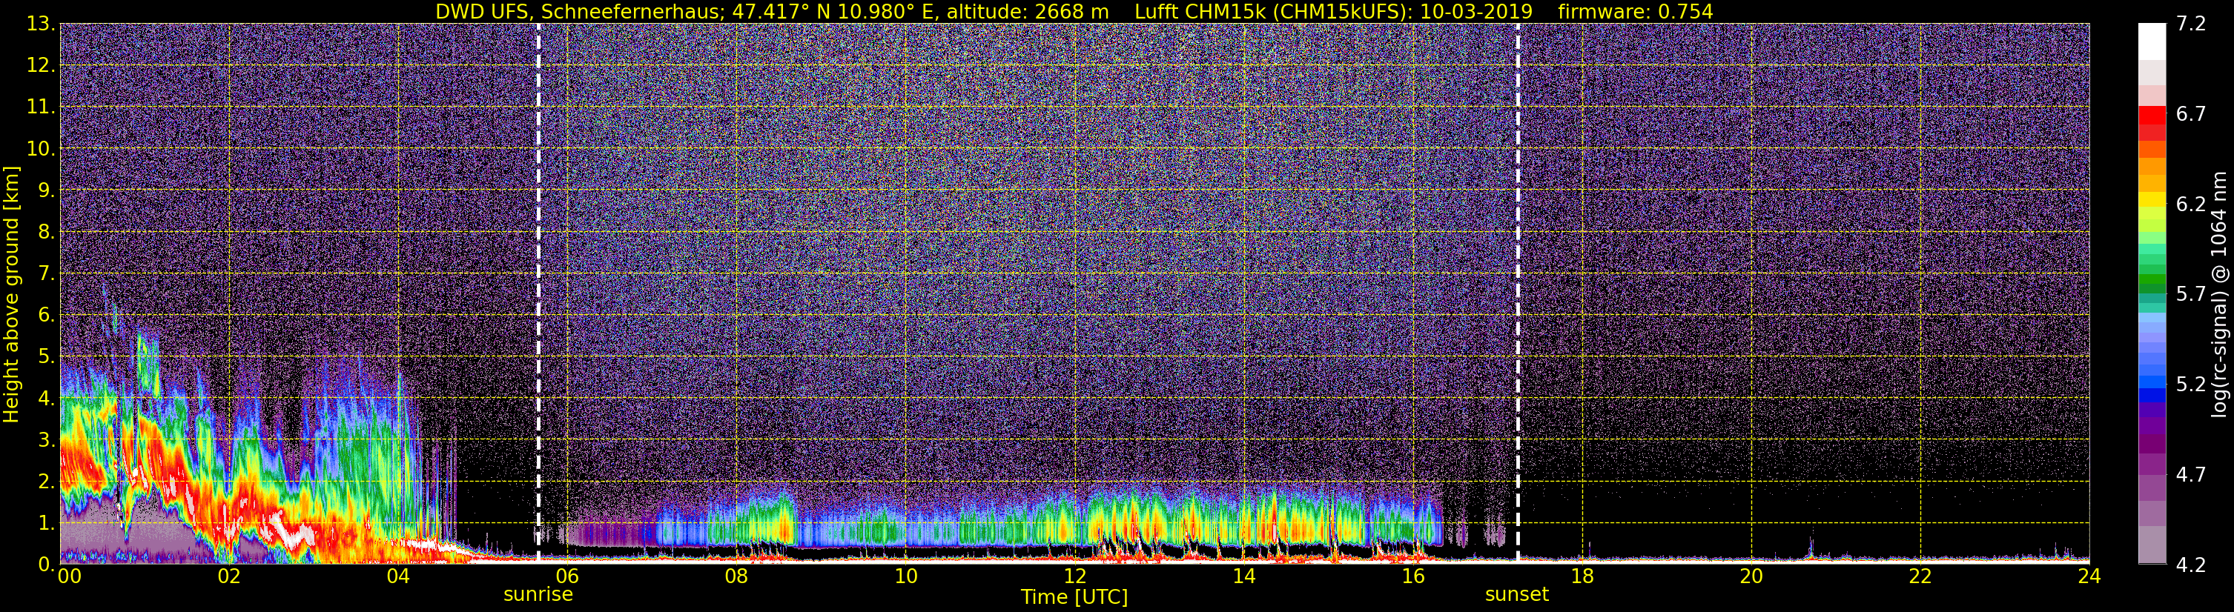Click the time axis tick label 10
The height and width of the screenshot is (612, 2234).
pos(905,576)
